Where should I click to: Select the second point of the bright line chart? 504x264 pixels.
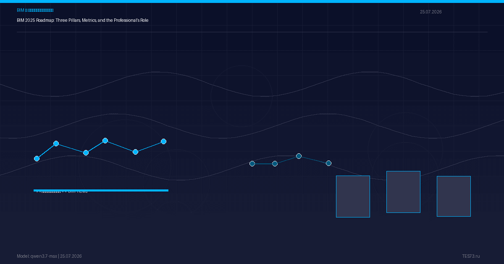pos(56,143)
